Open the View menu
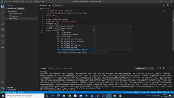The width and height of the screenshot is (174, 98). tap(22, 2)
